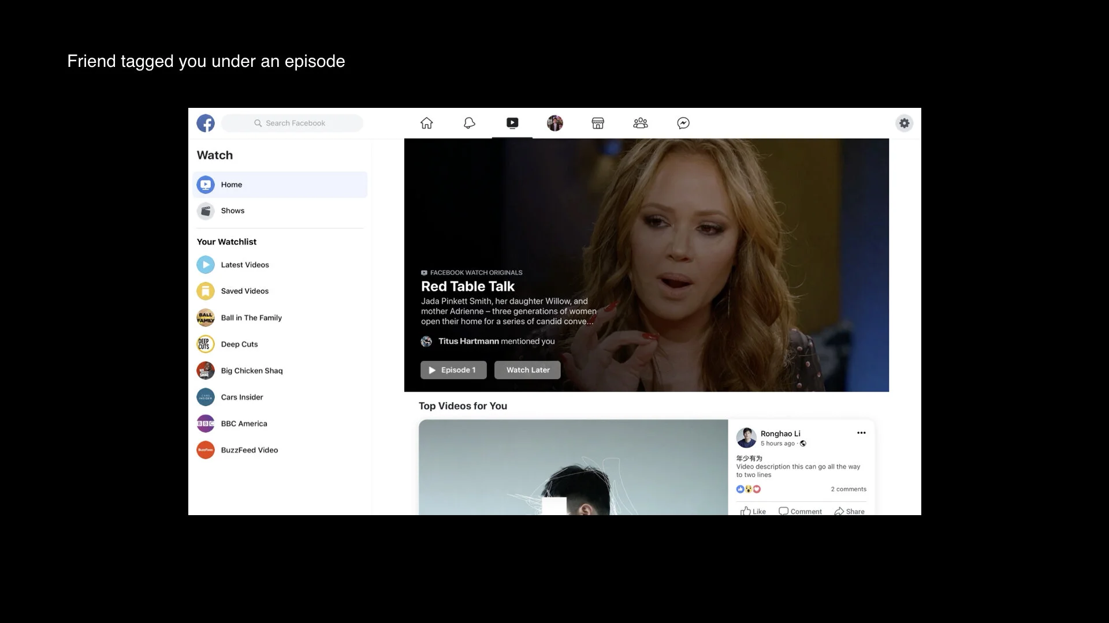Click the Shows clapperboard icon
Screen dimensions: 1109x623
point(206,211)
